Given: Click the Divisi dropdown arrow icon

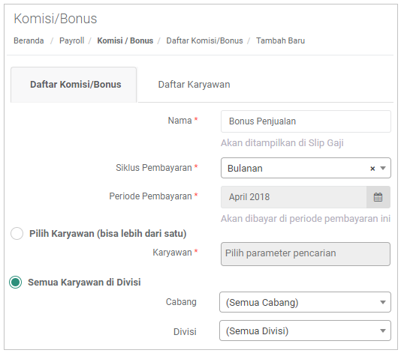Looking at the screenshot, I should (383, 331).
